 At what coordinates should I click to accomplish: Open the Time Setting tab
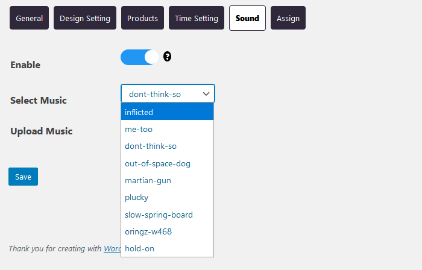(x=197, y=18)
